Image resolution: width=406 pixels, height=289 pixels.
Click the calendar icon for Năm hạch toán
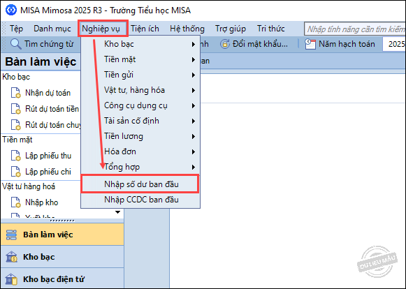coord(310,44)
